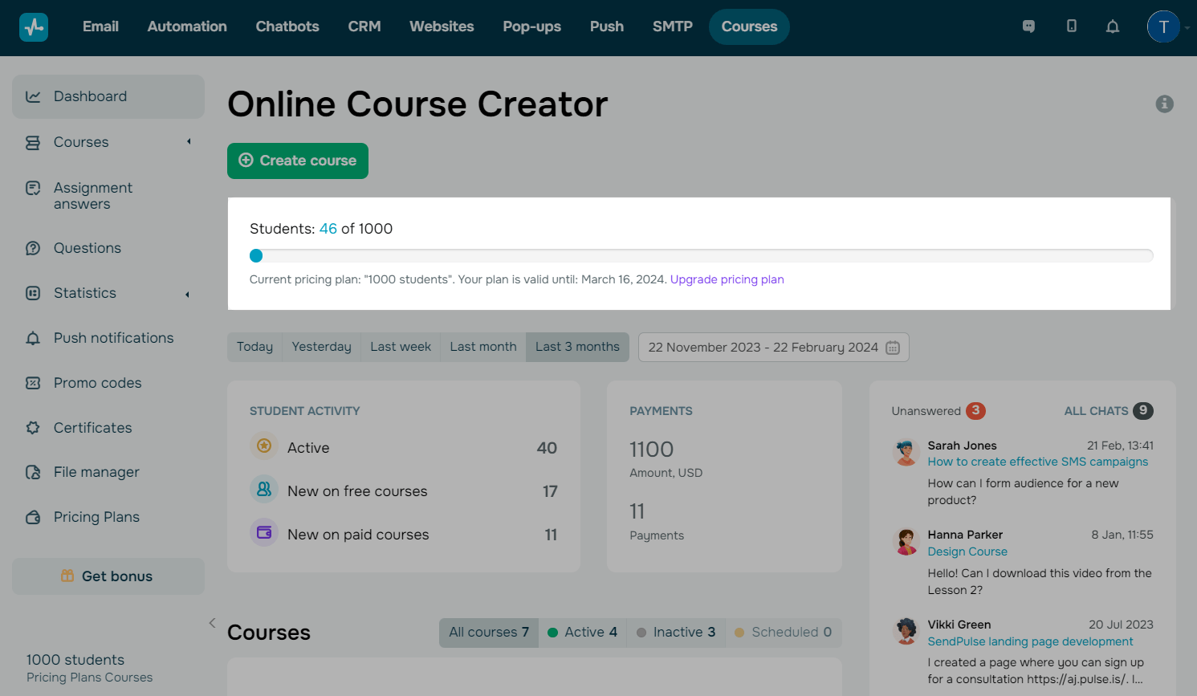
Task: Click the mobile device icon in header
Action: (1071, 26)
